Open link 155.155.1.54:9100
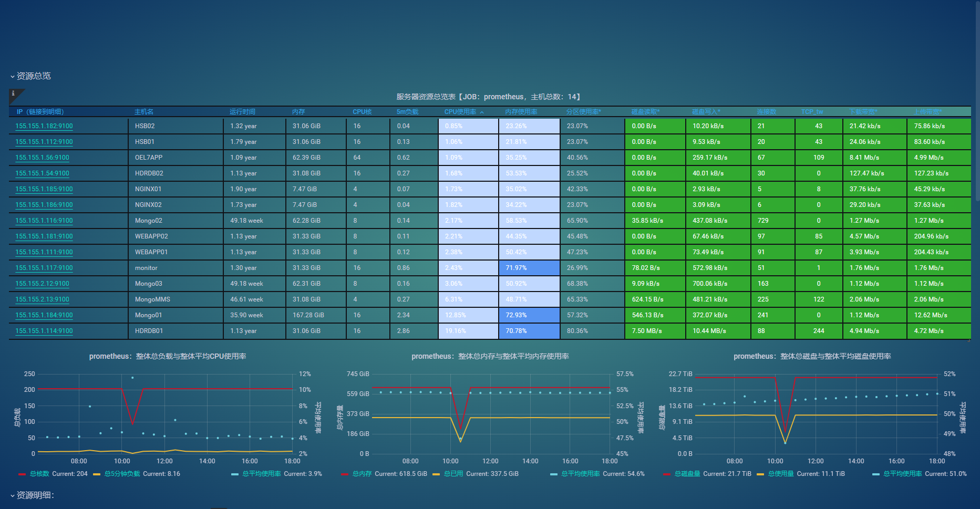Image resolution: width=980 pixels, height=509 pixels. 42,173
